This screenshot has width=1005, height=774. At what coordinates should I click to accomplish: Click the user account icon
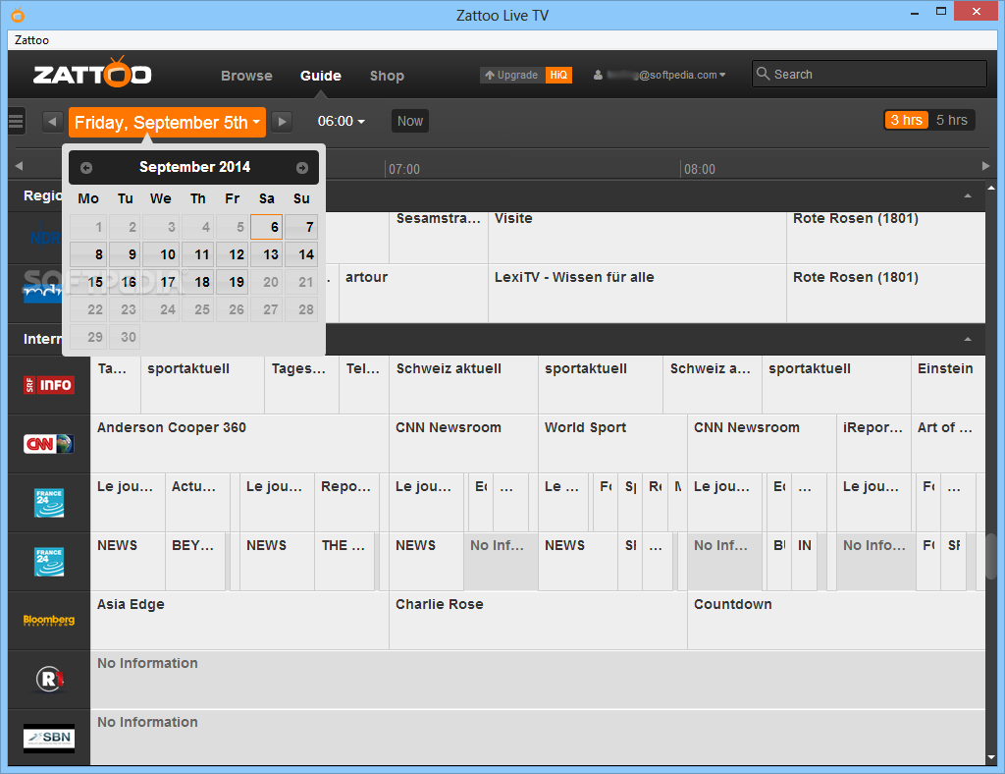point(598,75)
